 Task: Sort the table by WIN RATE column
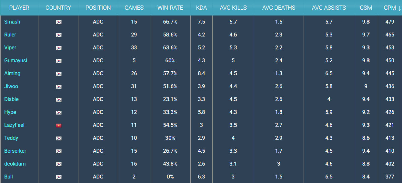pos(170,8)
